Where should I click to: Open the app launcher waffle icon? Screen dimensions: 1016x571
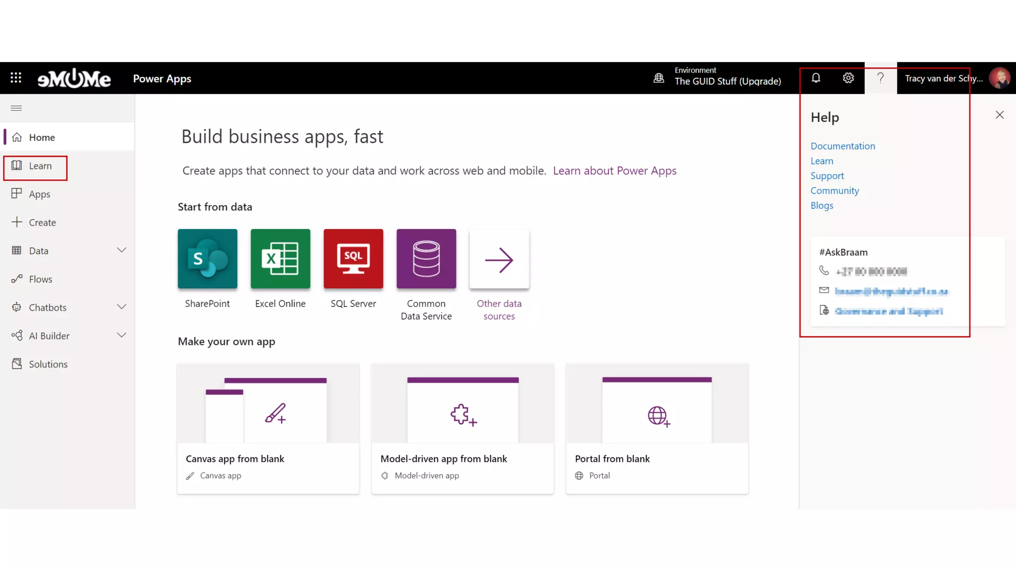pos(16,78)
